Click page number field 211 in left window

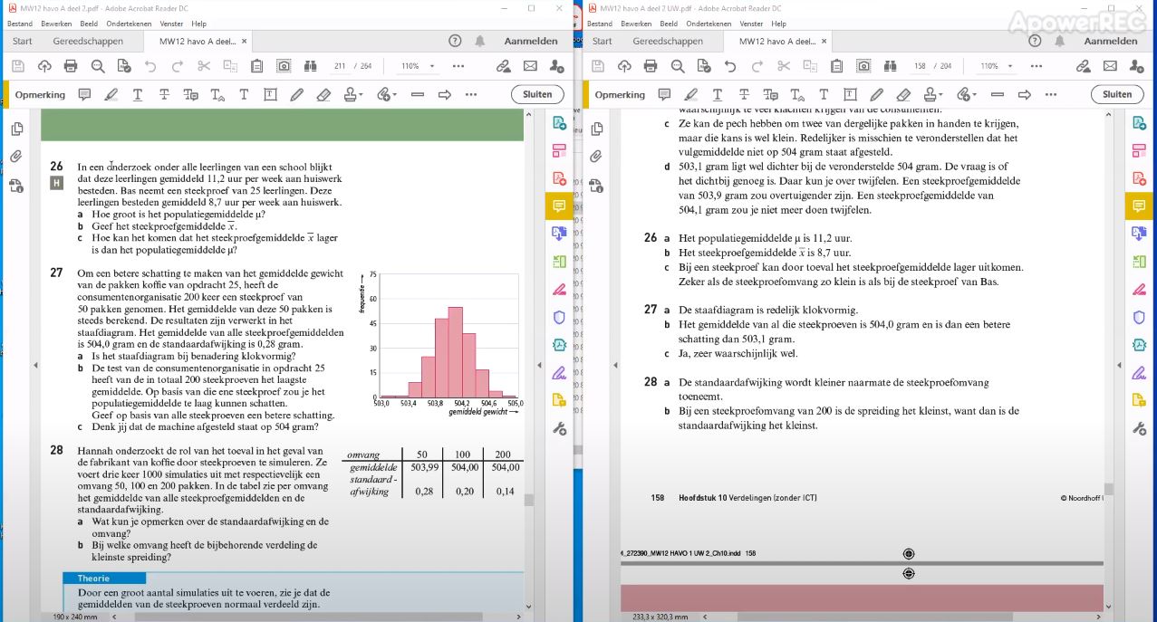pos(340,66)
